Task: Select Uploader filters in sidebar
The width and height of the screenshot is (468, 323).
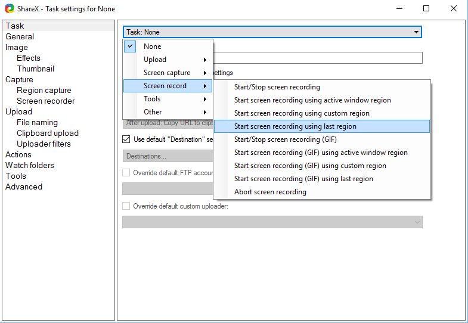Action: (44, 144)
